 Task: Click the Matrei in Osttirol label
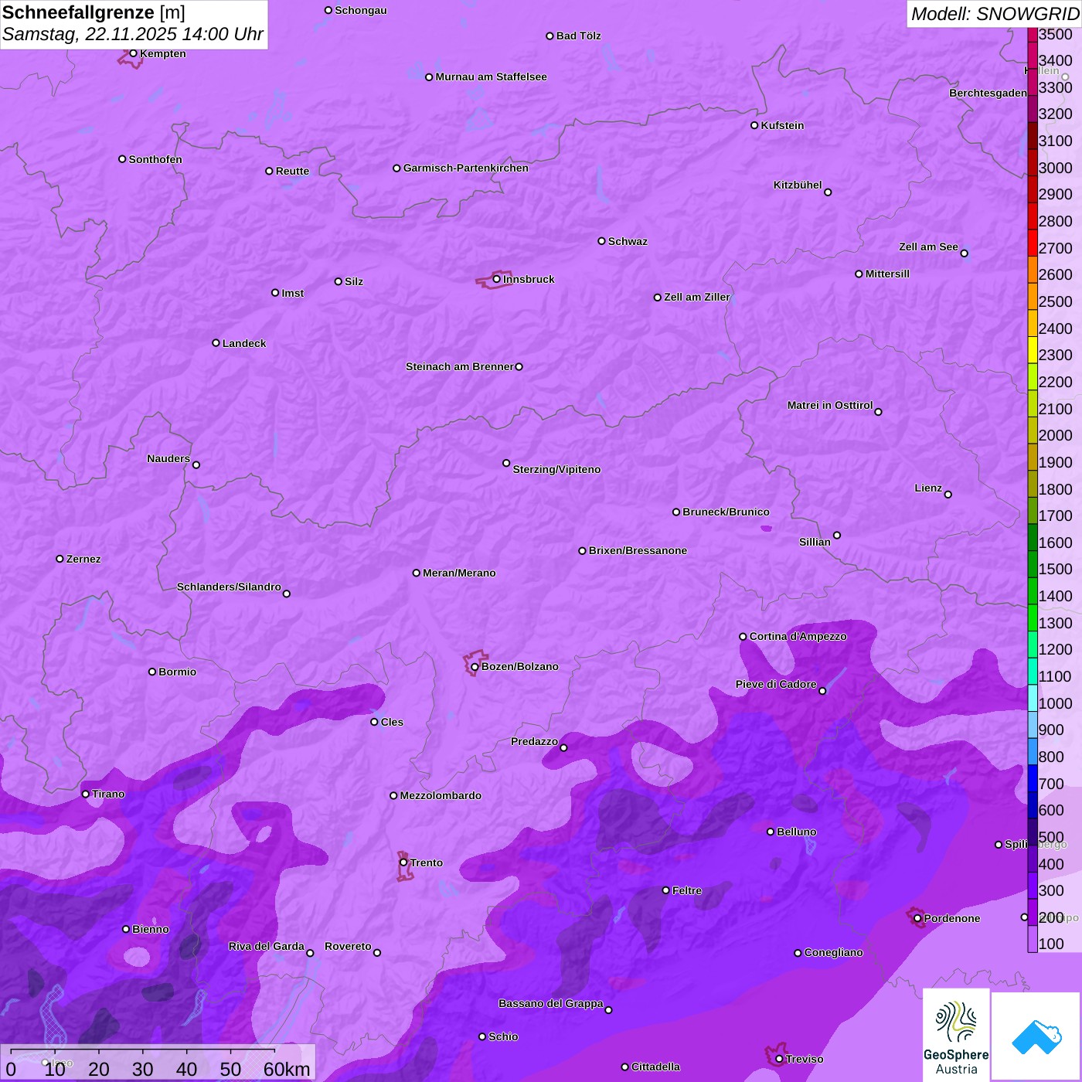point(830,405)
